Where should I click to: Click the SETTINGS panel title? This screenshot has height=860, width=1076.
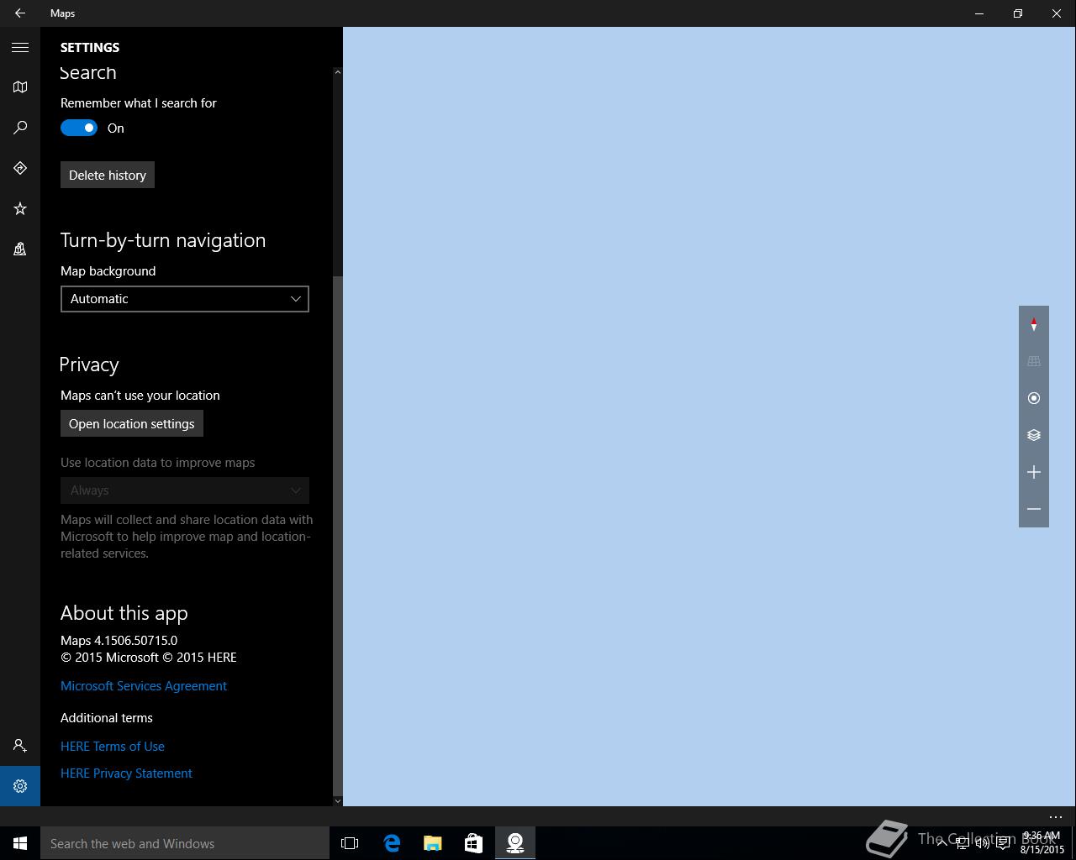pyautogui.click(x=90, y=48)
